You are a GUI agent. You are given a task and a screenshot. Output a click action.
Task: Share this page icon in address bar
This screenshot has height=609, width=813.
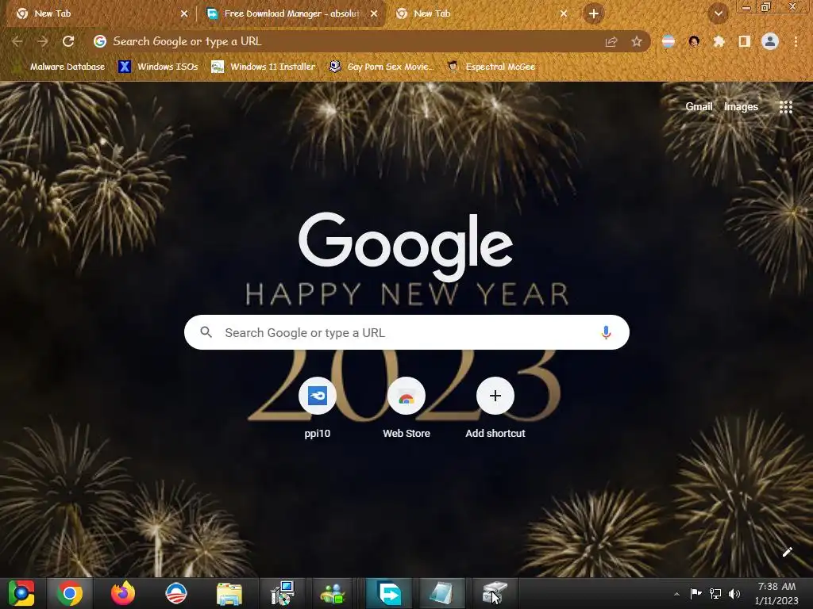611,41
